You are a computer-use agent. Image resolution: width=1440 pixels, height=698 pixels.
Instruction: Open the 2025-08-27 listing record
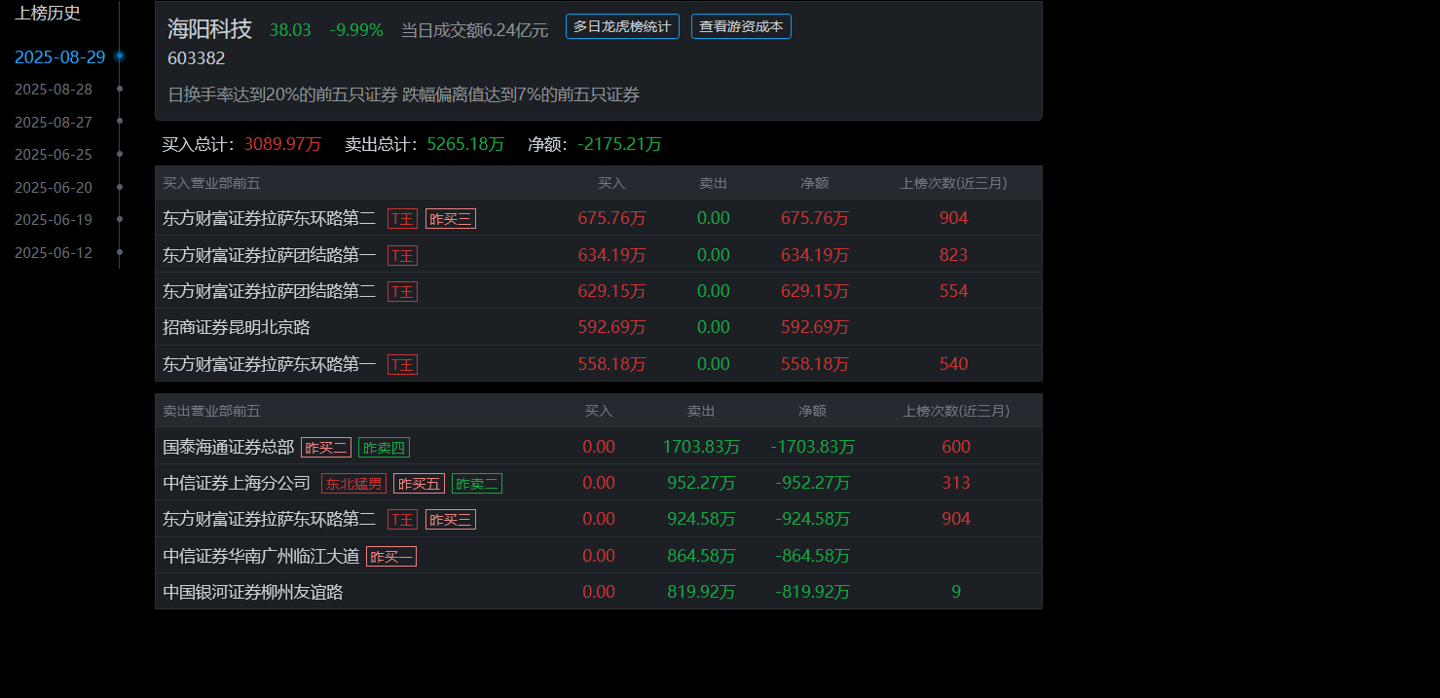pyautogui.click(x=54, y=122)
